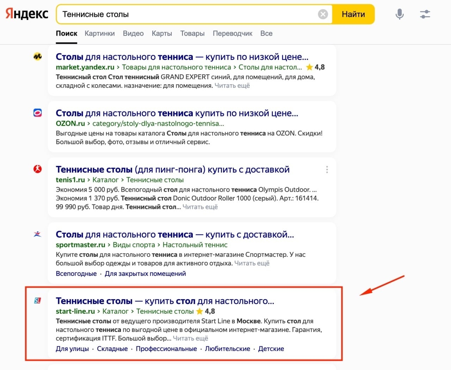Image resolution: width=451 pixels, height=370 pixels.
Task: Click the Sportmaster result favicon
Action: point(38,234)
